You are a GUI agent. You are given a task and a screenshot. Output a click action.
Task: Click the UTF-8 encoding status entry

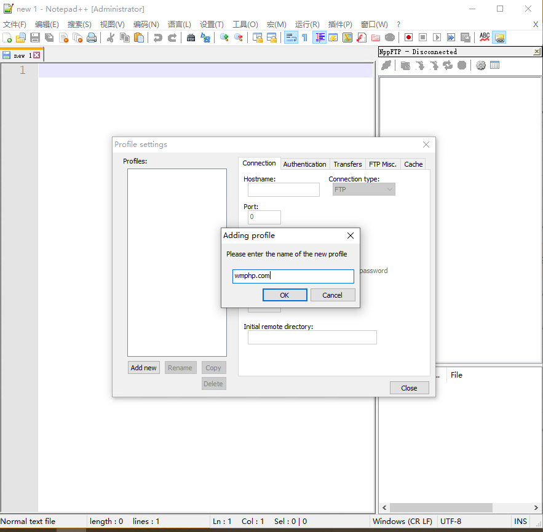(x=451, y=522)
